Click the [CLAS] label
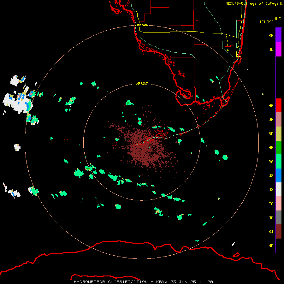The width and height of the screenshot is (284, 284). coord(266,22)
